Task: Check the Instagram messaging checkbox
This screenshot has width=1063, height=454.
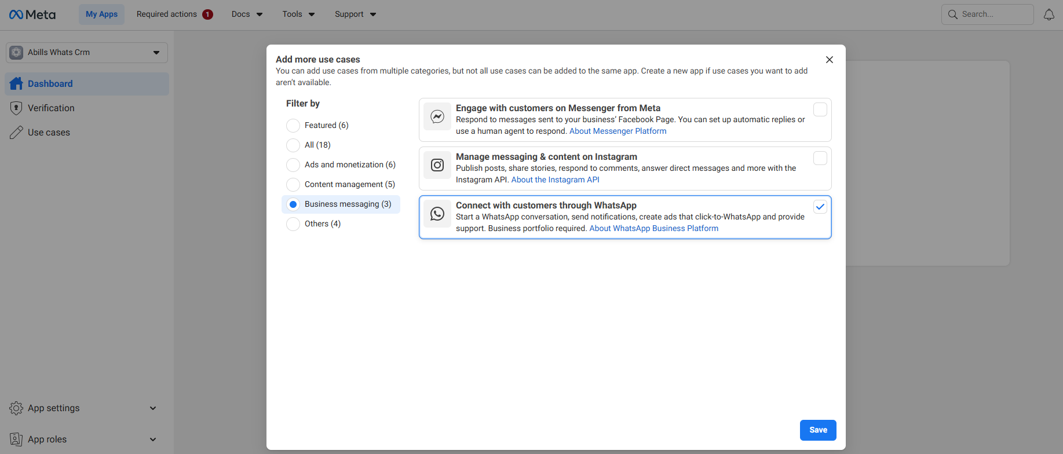Action: coord(820,158)
